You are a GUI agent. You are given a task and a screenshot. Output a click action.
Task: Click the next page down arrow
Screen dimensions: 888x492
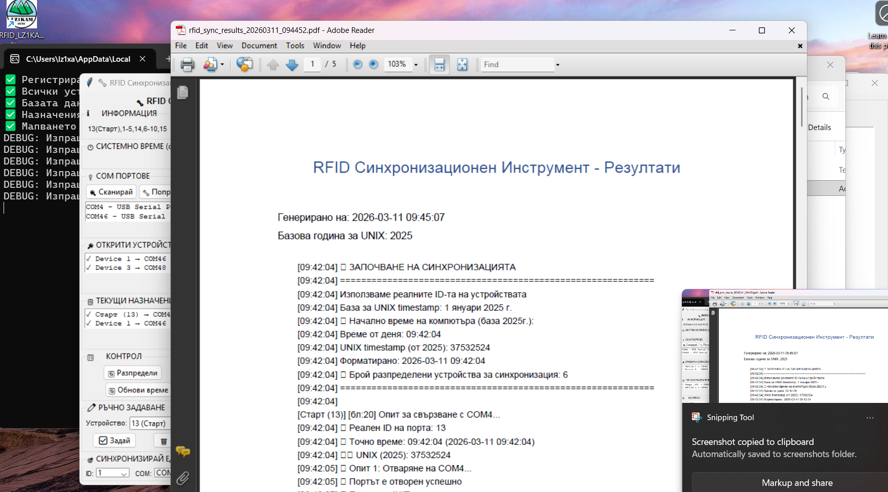point(292,65)
